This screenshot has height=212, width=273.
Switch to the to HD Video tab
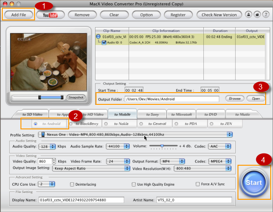93,114
